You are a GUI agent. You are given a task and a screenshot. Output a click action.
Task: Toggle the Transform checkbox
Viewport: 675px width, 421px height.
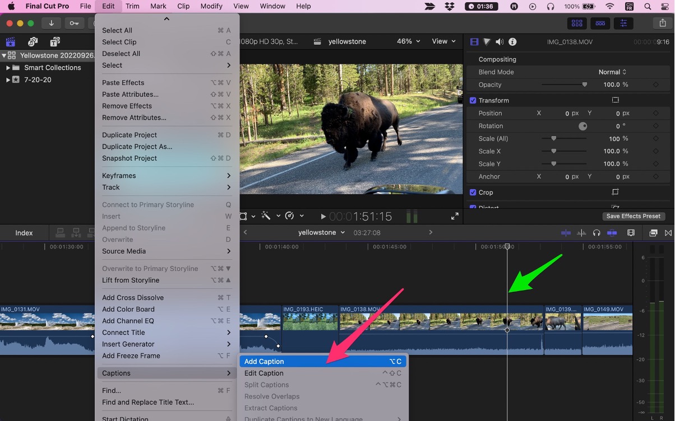(473, 100)
